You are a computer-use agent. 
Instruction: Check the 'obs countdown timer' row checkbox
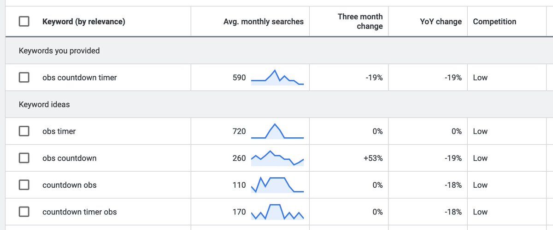point(24,78)
